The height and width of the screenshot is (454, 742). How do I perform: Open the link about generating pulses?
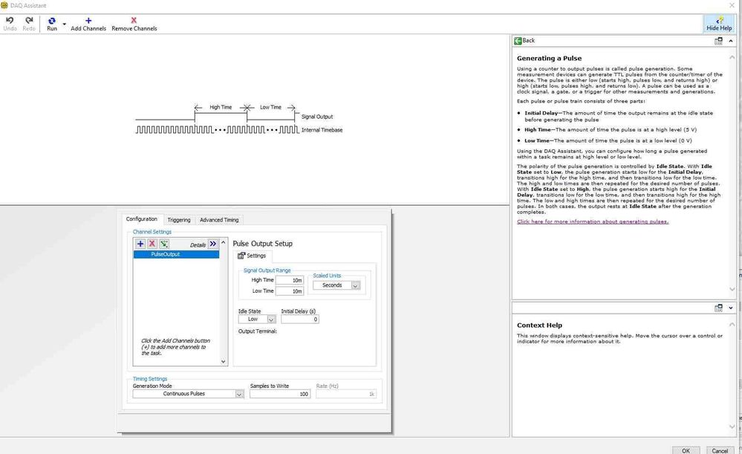[x=593, y=221]
